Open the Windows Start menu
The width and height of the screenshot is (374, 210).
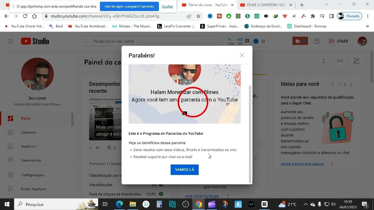pyautogui.click(x=7, y=204)
